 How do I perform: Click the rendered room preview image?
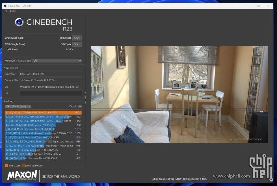pyautogui.click(x=180, y=95)
